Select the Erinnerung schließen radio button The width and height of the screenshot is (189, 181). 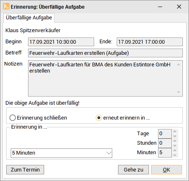[x=12, y=118]
